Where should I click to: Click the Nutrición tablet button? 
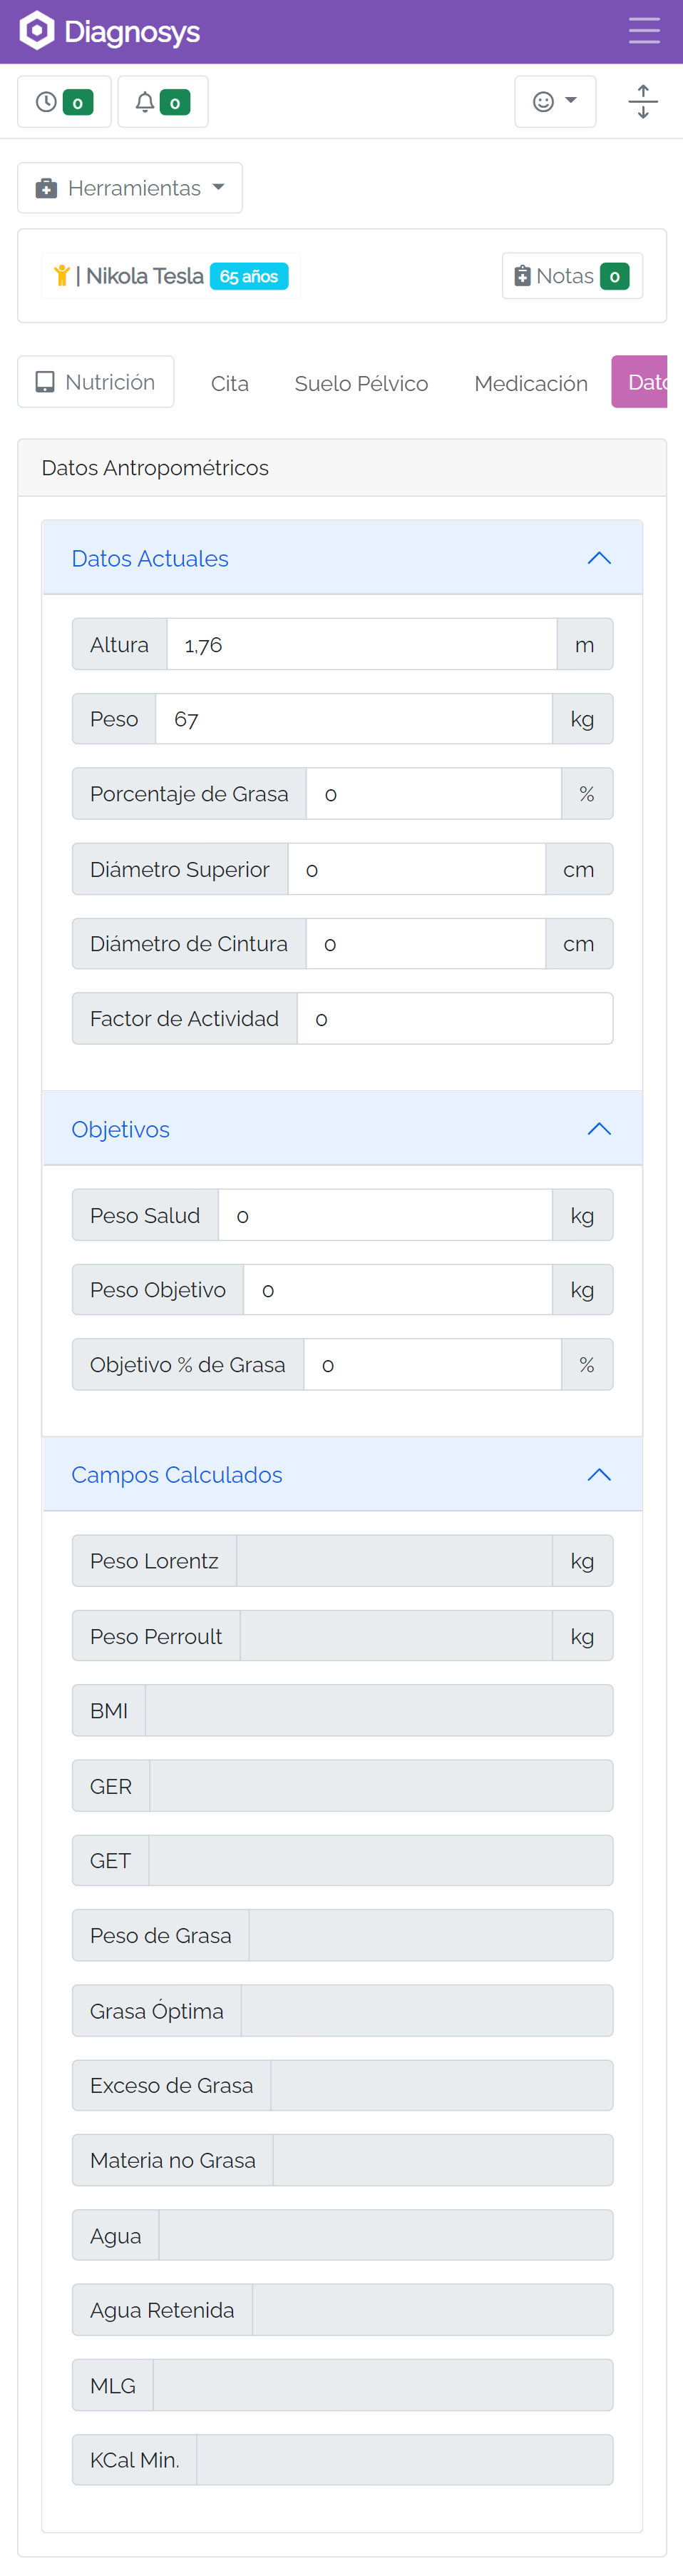[x=96, y=382]
